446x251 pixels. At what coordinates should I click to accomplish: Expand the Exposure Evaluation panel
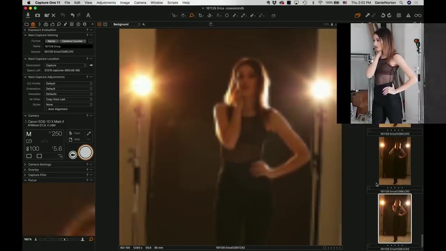coord(25,30)
